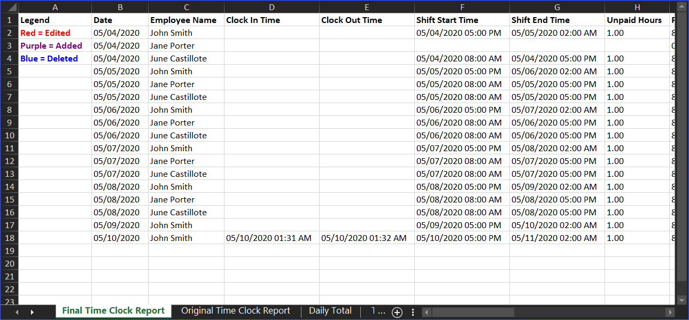This screenshot has width=689, height=320.
Task: Select the Shift Start Time header cell
Action: (462, 20)
